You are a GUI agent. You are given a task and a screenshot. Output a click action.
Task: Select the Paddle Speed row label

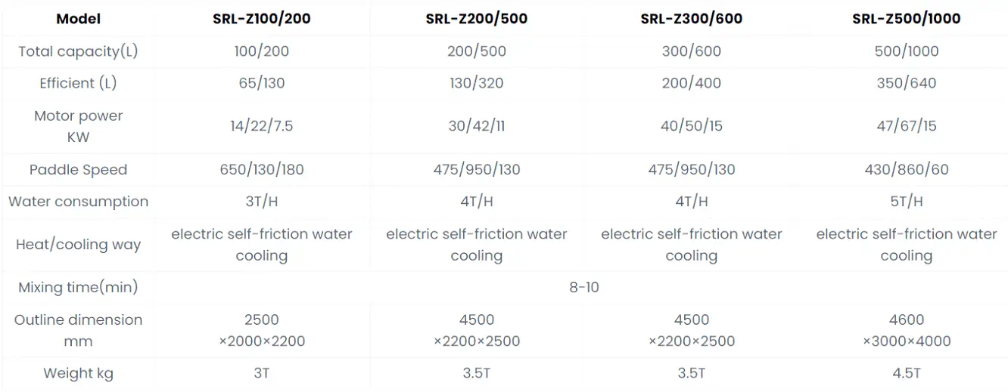click(x=78, y=170)
